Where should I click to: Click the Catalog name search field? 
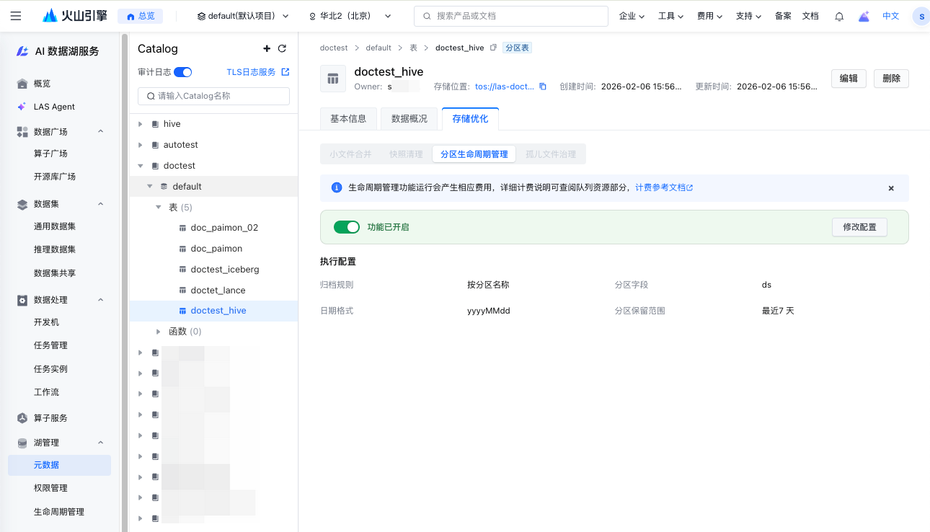[x=213, y=96]
